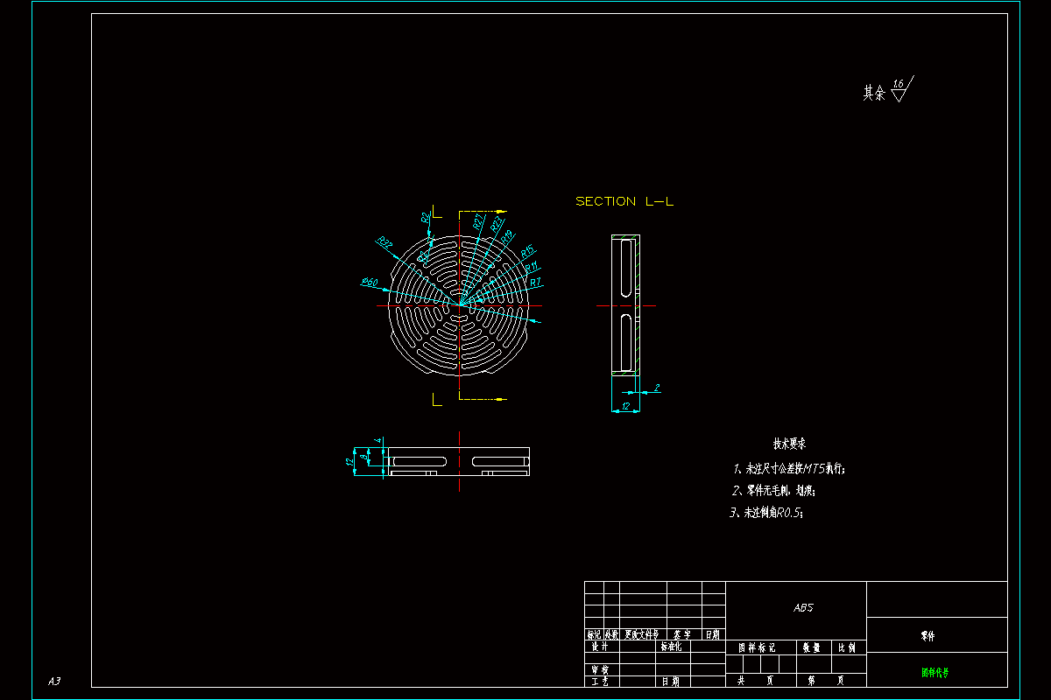Click the yellow SECTION L-L label
This screenshot has height=700, width=1051.
[624, 201]
